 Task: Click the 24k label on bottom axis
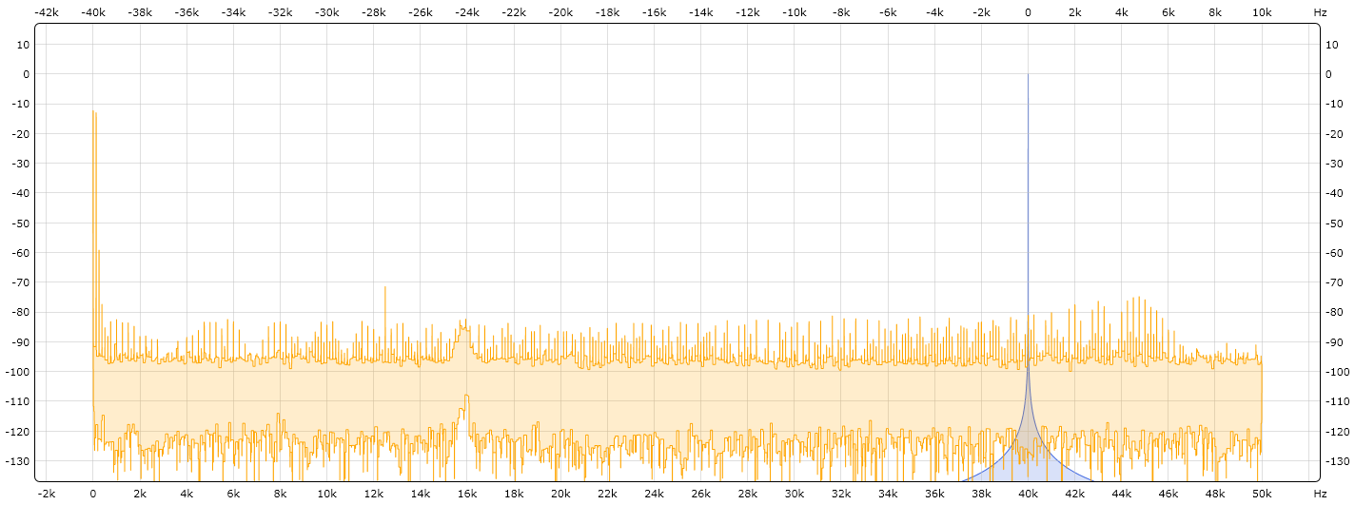(654, 494)
